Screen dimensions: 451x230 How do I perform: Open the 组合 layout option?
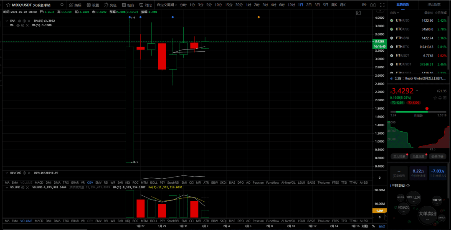point(128,5)
